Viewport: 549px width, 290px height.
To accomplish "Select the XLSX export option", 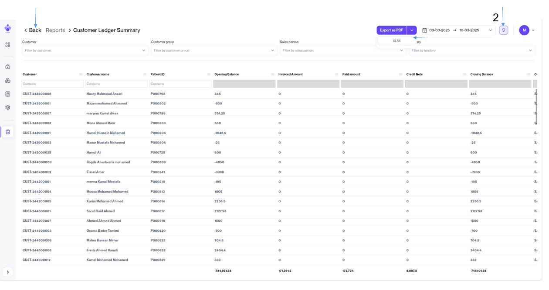I will click(x=396, y=41).
